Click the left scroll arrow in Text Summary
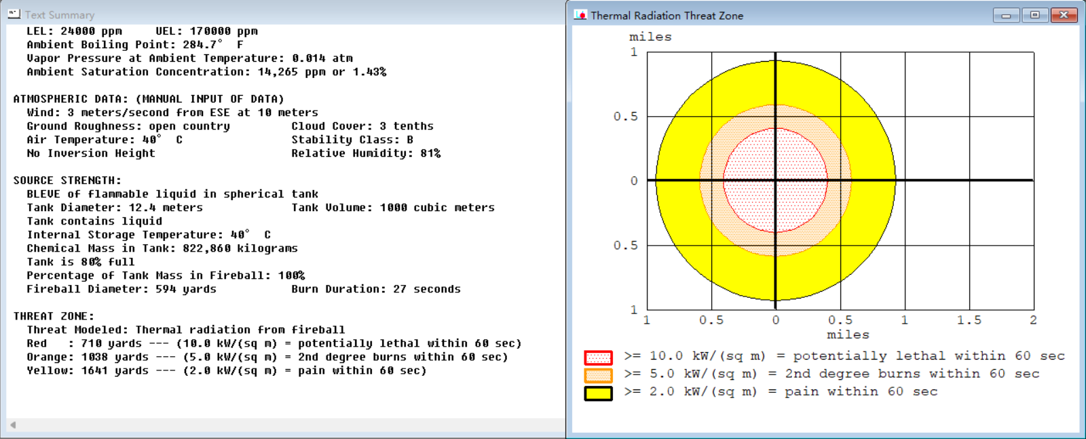This screenshot has height=439, width=1086. coord(12,425)
